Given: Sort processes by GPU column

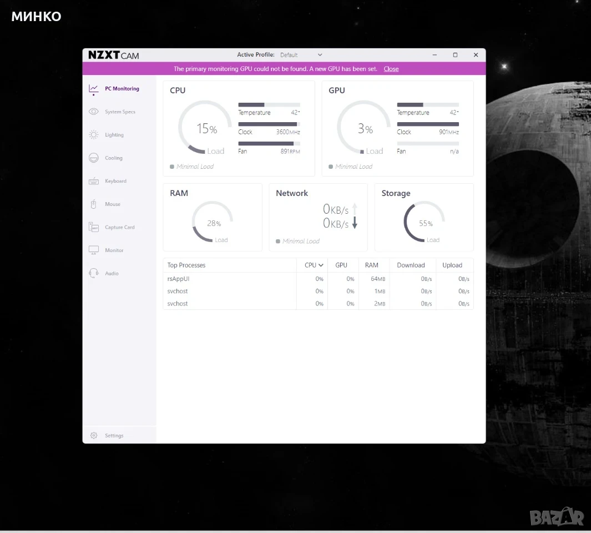Looking at the screenshot, I should tap(341, 265).
